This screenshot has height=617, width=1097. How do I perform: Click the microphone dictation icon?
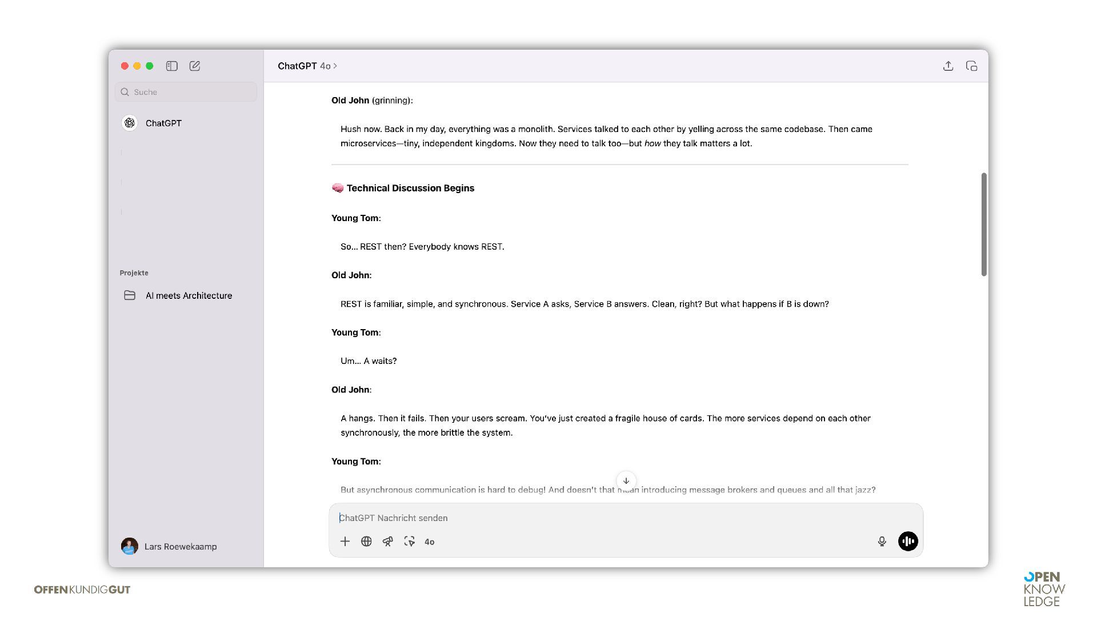coord(882,542)
